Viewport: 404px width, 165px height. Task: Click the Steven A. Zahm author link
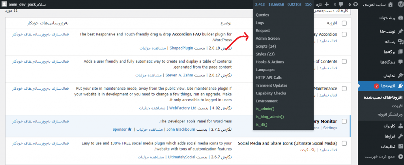click(x=179, y=75)
